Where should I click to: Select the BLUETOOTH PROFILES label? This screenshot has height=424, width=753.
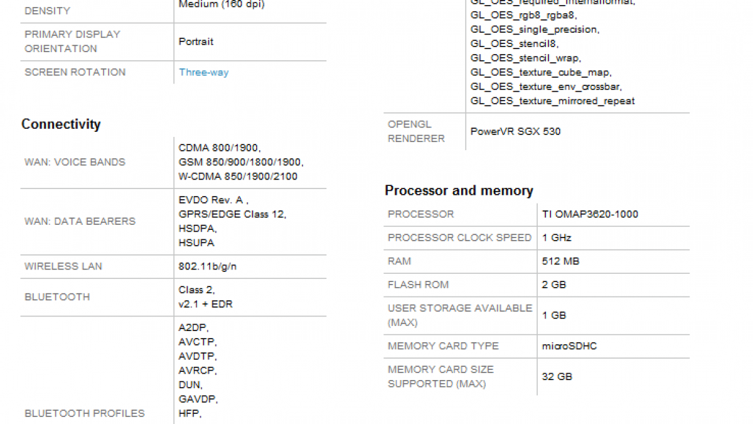tap(85, 413)
